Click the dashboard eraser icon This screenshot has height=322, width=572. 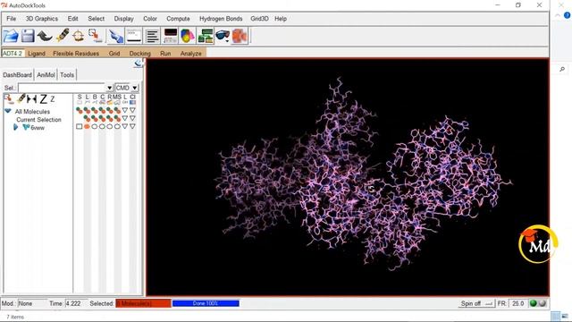(x=21, y=98)
